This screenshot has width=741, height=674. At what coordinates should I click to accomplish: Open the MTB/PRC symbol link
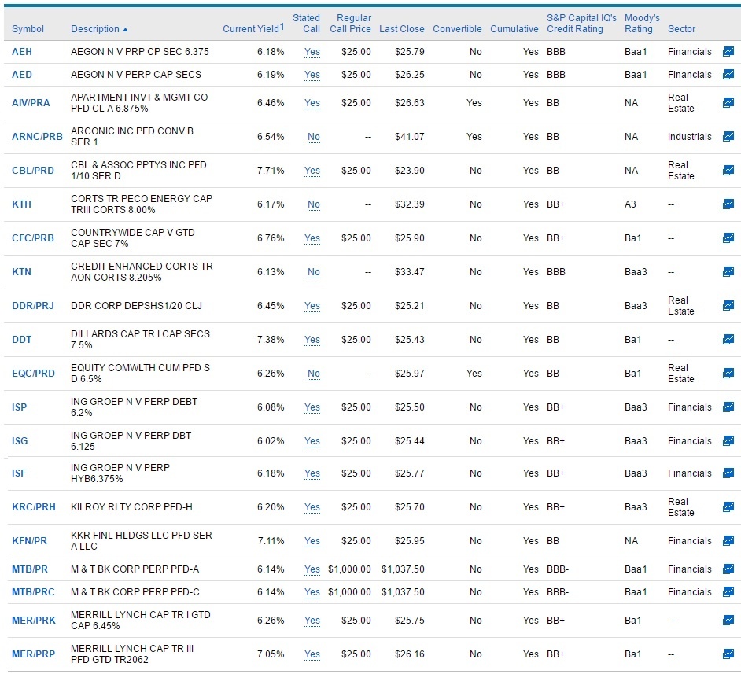pos(33,592)
